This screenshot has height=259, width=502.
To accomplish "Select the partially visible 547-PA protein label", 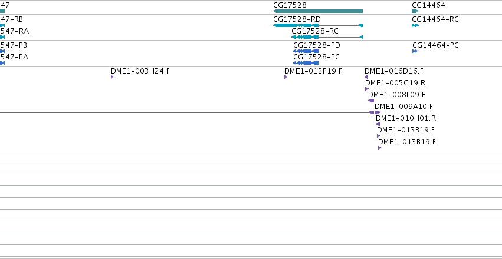I will pyautogui.click(x=14, y=57).
